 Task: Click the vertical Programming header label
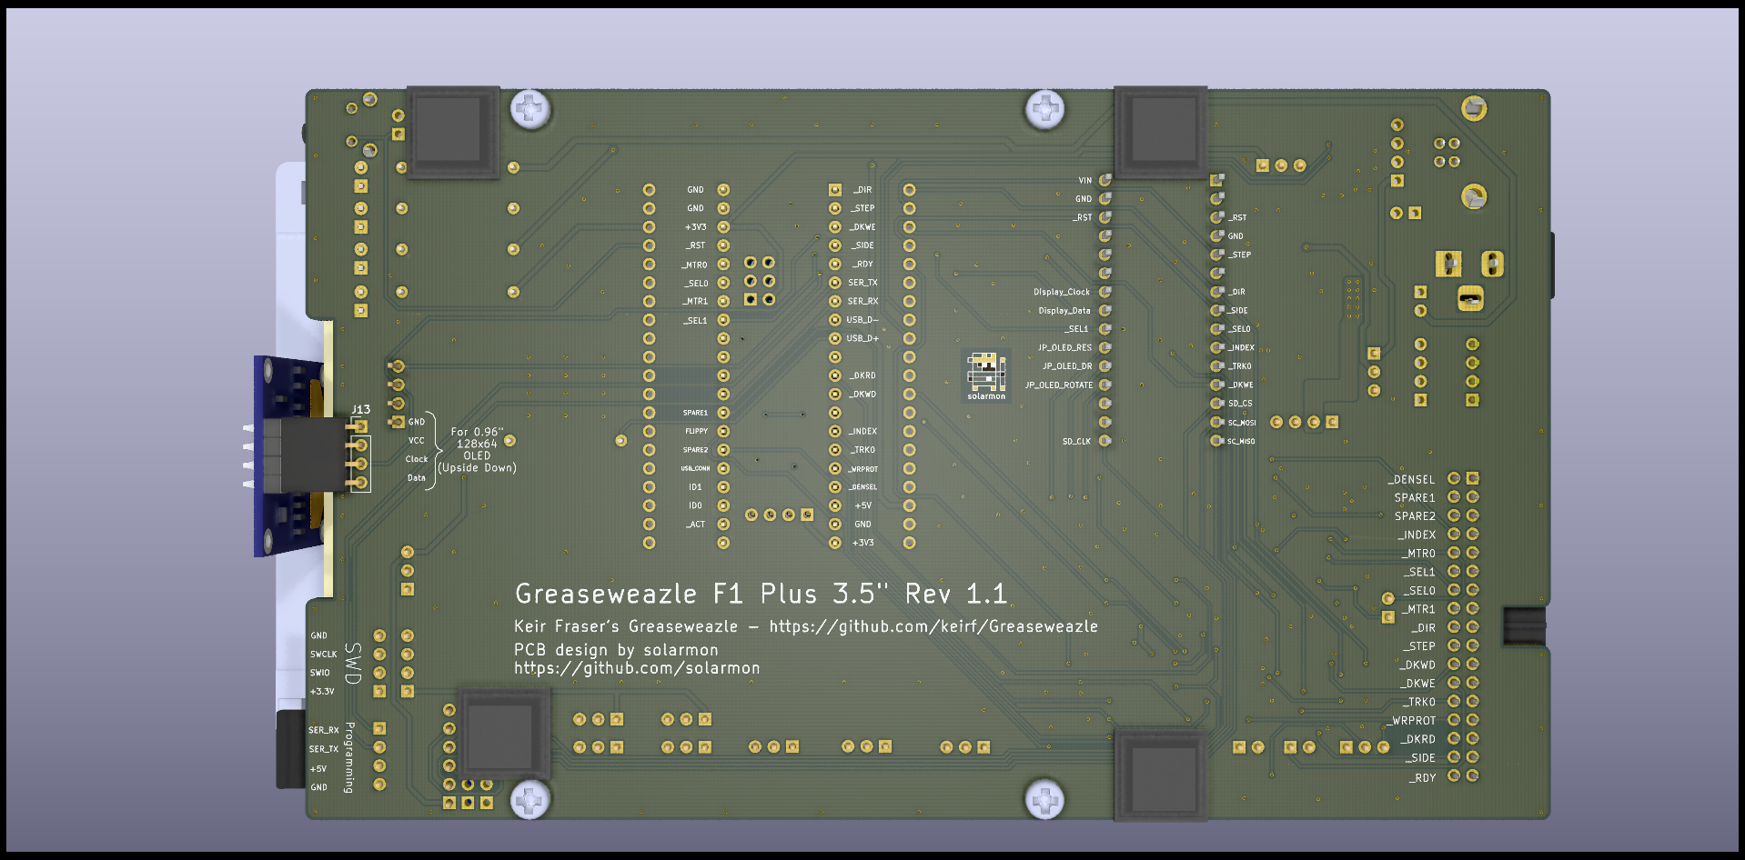(348, 757)
